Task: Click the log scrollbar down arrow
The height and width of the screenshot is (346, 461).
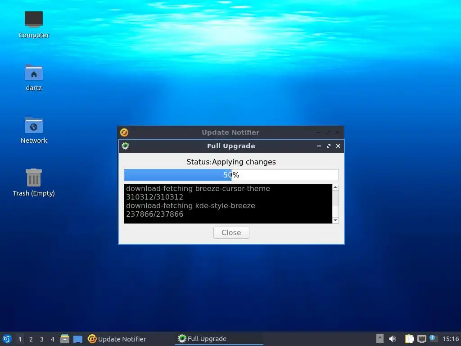Action: pos(335,220)
